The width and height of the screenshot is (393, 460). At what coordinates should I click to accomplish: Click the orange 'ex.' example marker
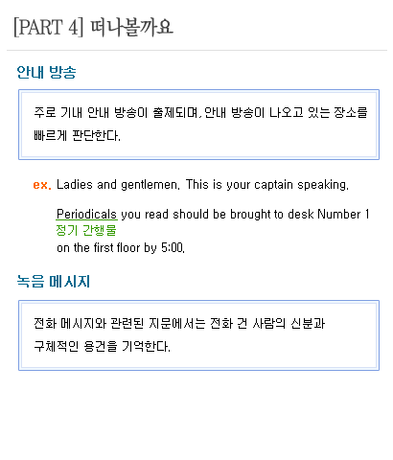tap(42, 185)
